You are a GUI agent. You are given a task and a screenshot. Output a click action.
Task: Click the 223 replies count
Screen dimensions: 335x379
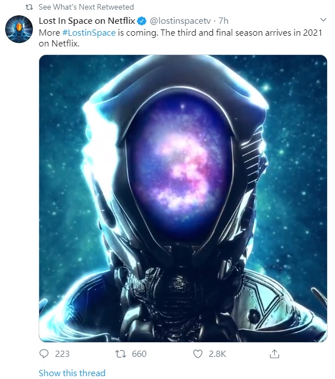tap(62, 354)
